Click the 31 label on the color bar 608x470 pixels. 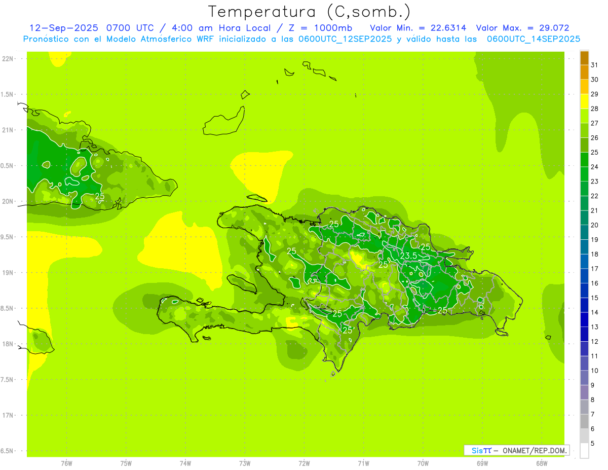tap(594, 65)
